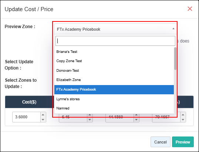Choose Copy Zone Test option
Image resolution: width=199 pixels, height=152 pixels.
(114, 61)
